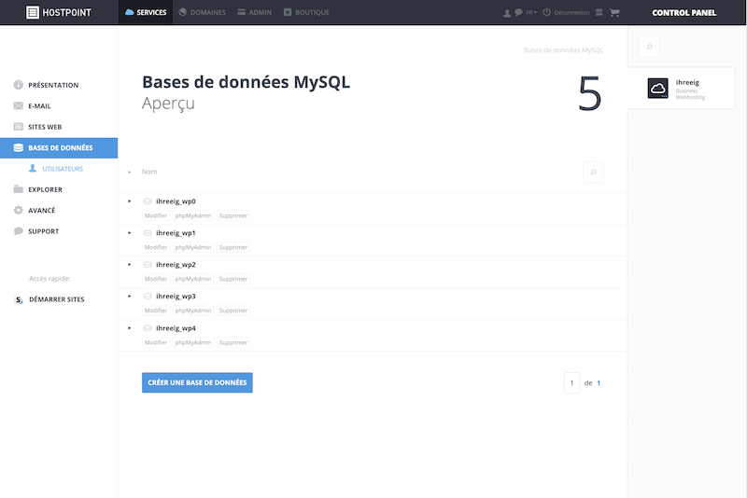
Task: Click the ihreeig_wp4 database name
Action: [176, 328]
